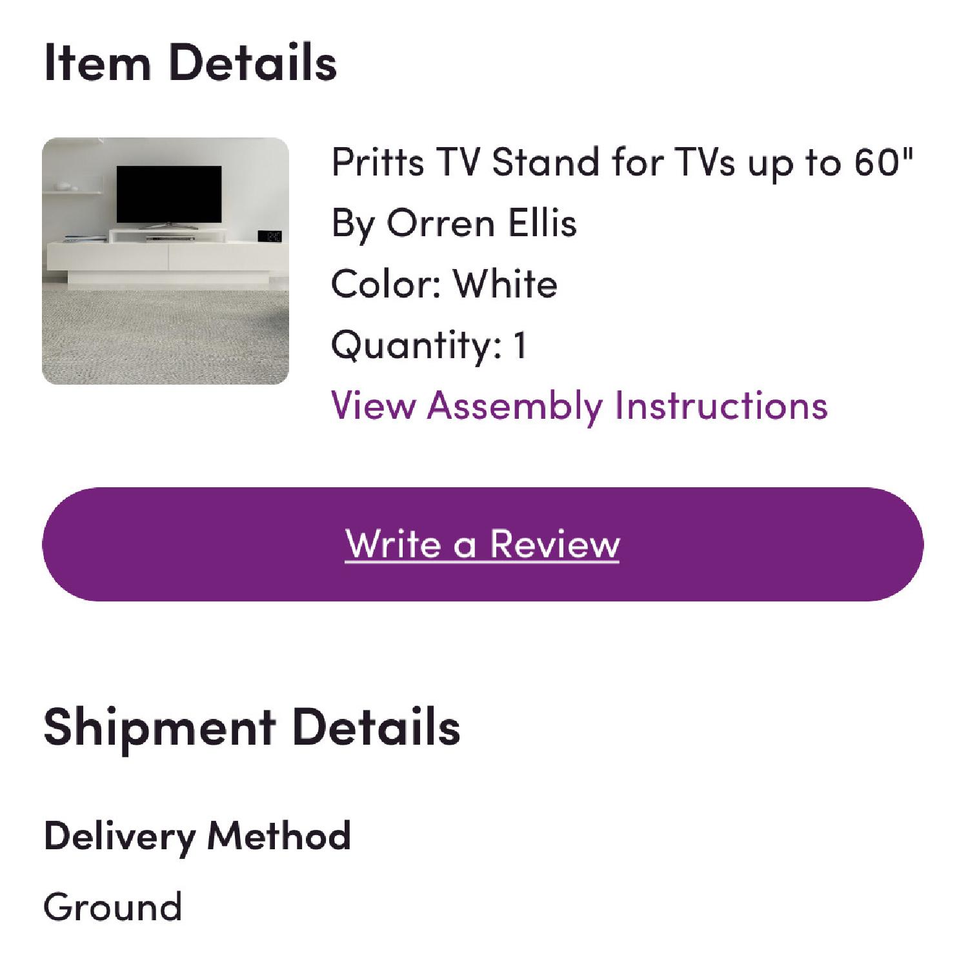Open assembly instructions for the TV stand
Viewport: 968px width, 968px height.
click(x=580, y=405)
